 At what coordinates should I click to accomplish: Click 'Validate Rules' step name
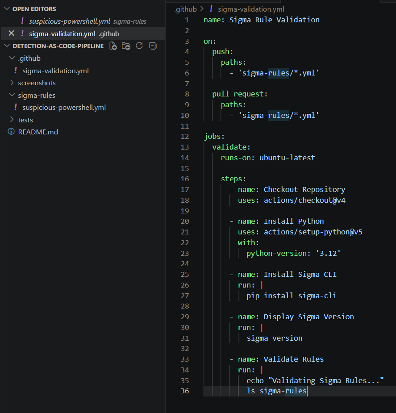click(x=294, y=359)
